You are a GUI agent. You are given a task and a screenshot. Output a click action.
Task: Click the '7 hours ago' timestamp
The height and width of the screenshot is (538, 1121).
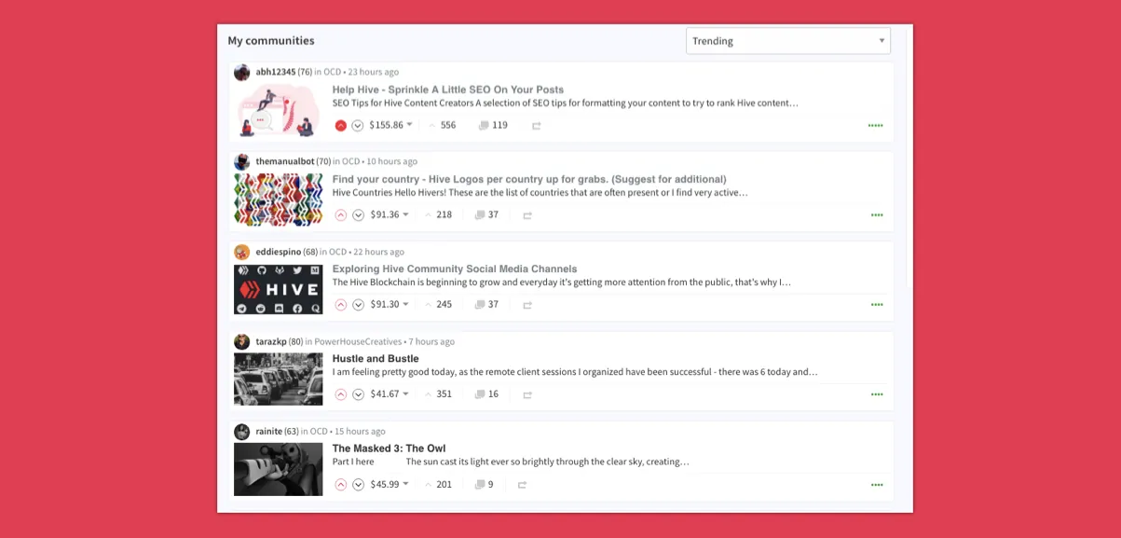pos(431,341)
